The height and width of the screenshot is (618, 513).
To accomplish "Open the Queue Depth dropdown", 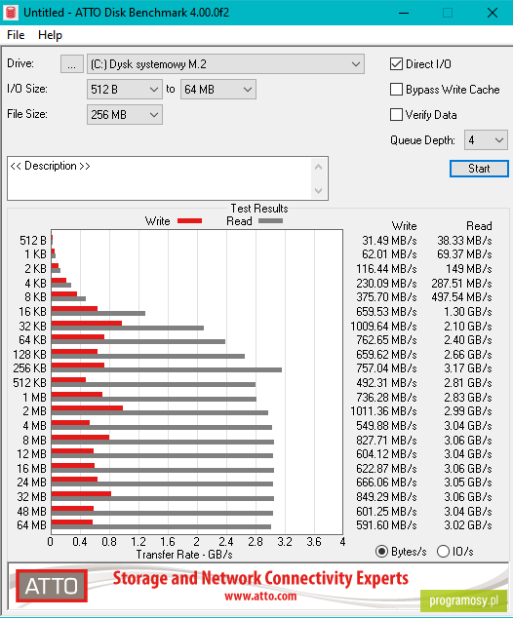I will click(x=486, y=140).
